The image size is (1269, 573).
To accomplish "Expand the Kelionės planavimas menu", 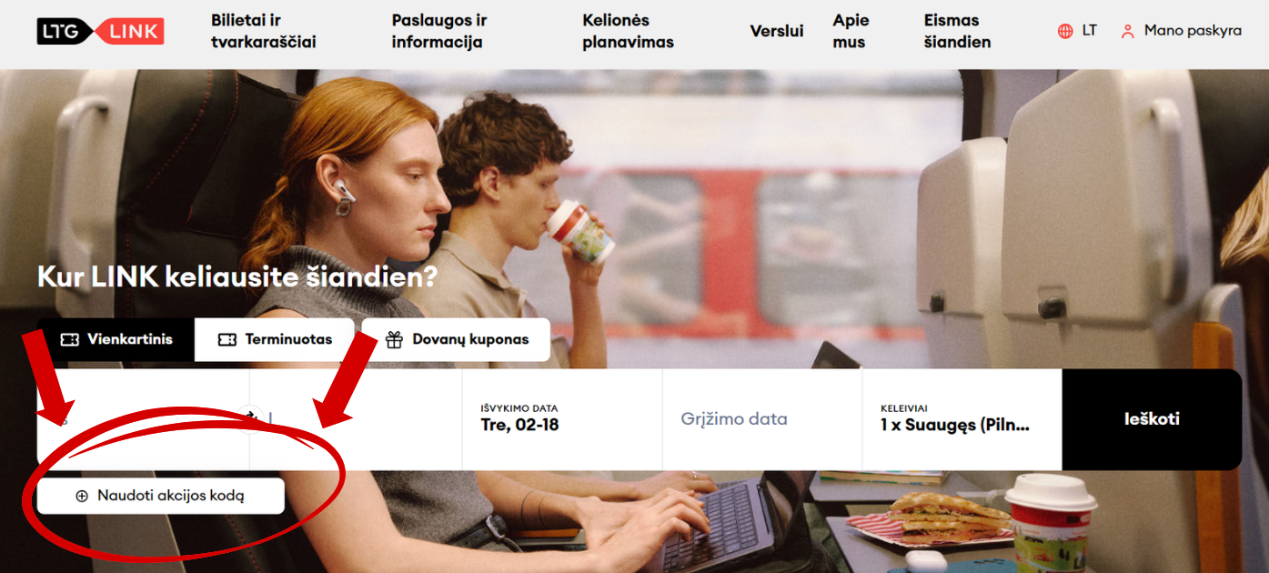I will 628,31.
